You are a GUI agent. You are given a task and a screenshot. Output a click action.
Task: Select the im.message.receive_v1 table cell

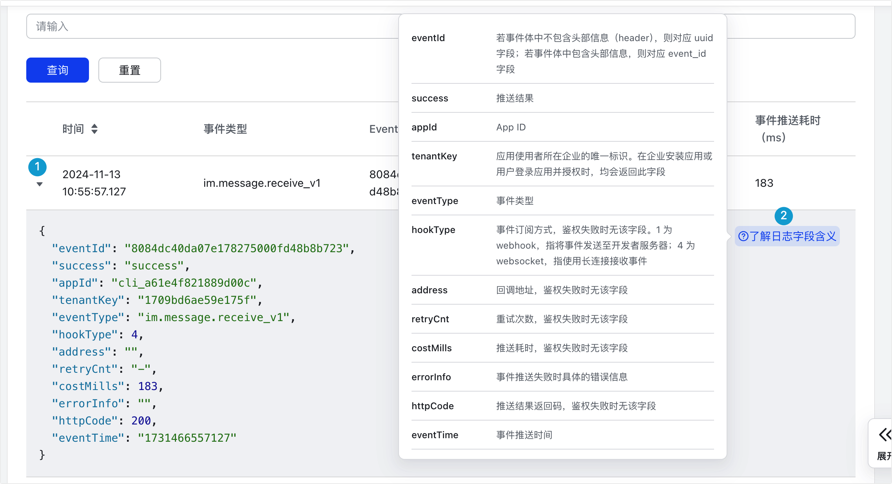[262, 183]
